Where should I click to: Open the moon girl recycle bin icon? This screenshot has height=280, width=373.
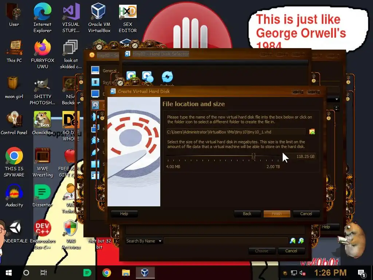(14, 87)
